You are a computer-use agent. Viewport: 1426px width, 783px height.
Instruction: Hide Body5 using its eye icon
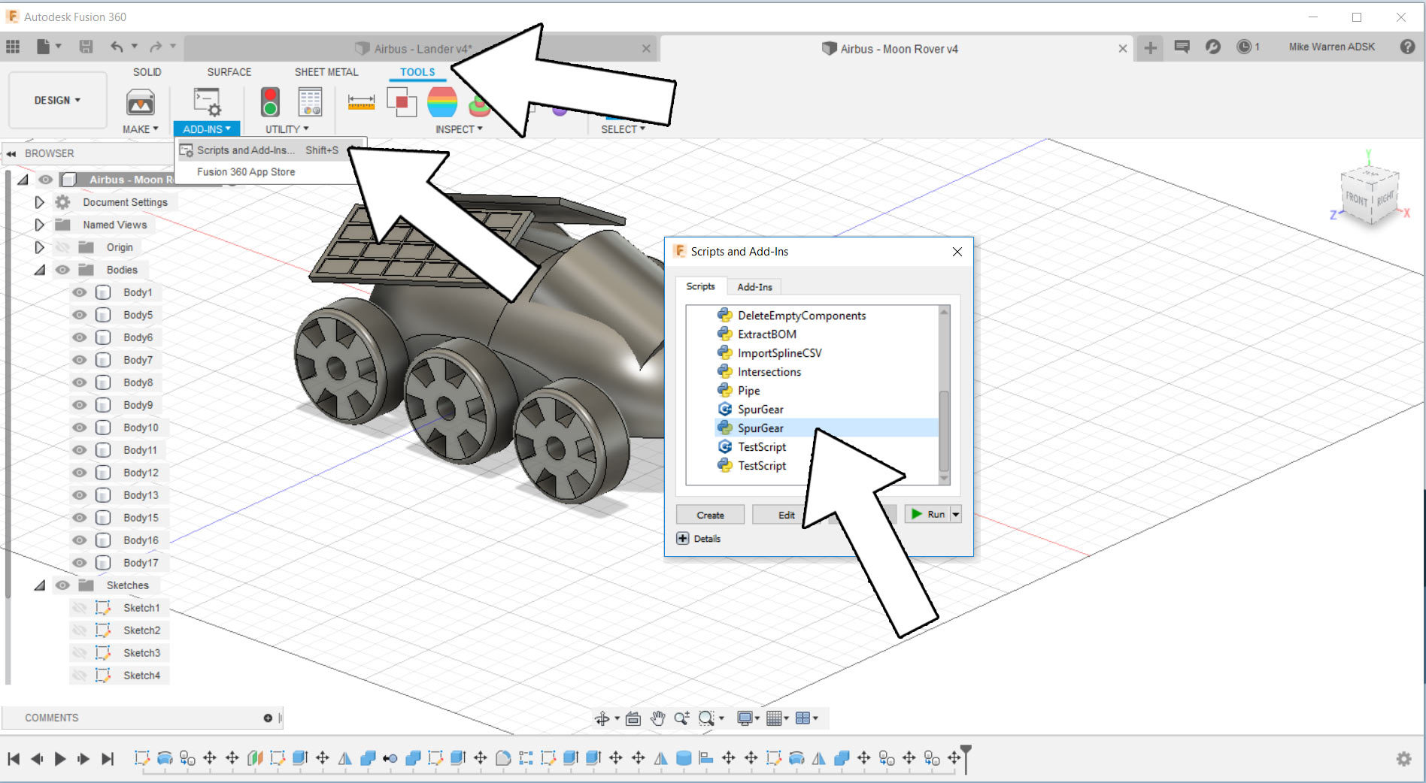[x=79, y=315]
